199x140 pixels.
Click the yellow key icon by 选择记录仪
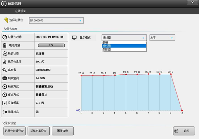click(6, 20)
